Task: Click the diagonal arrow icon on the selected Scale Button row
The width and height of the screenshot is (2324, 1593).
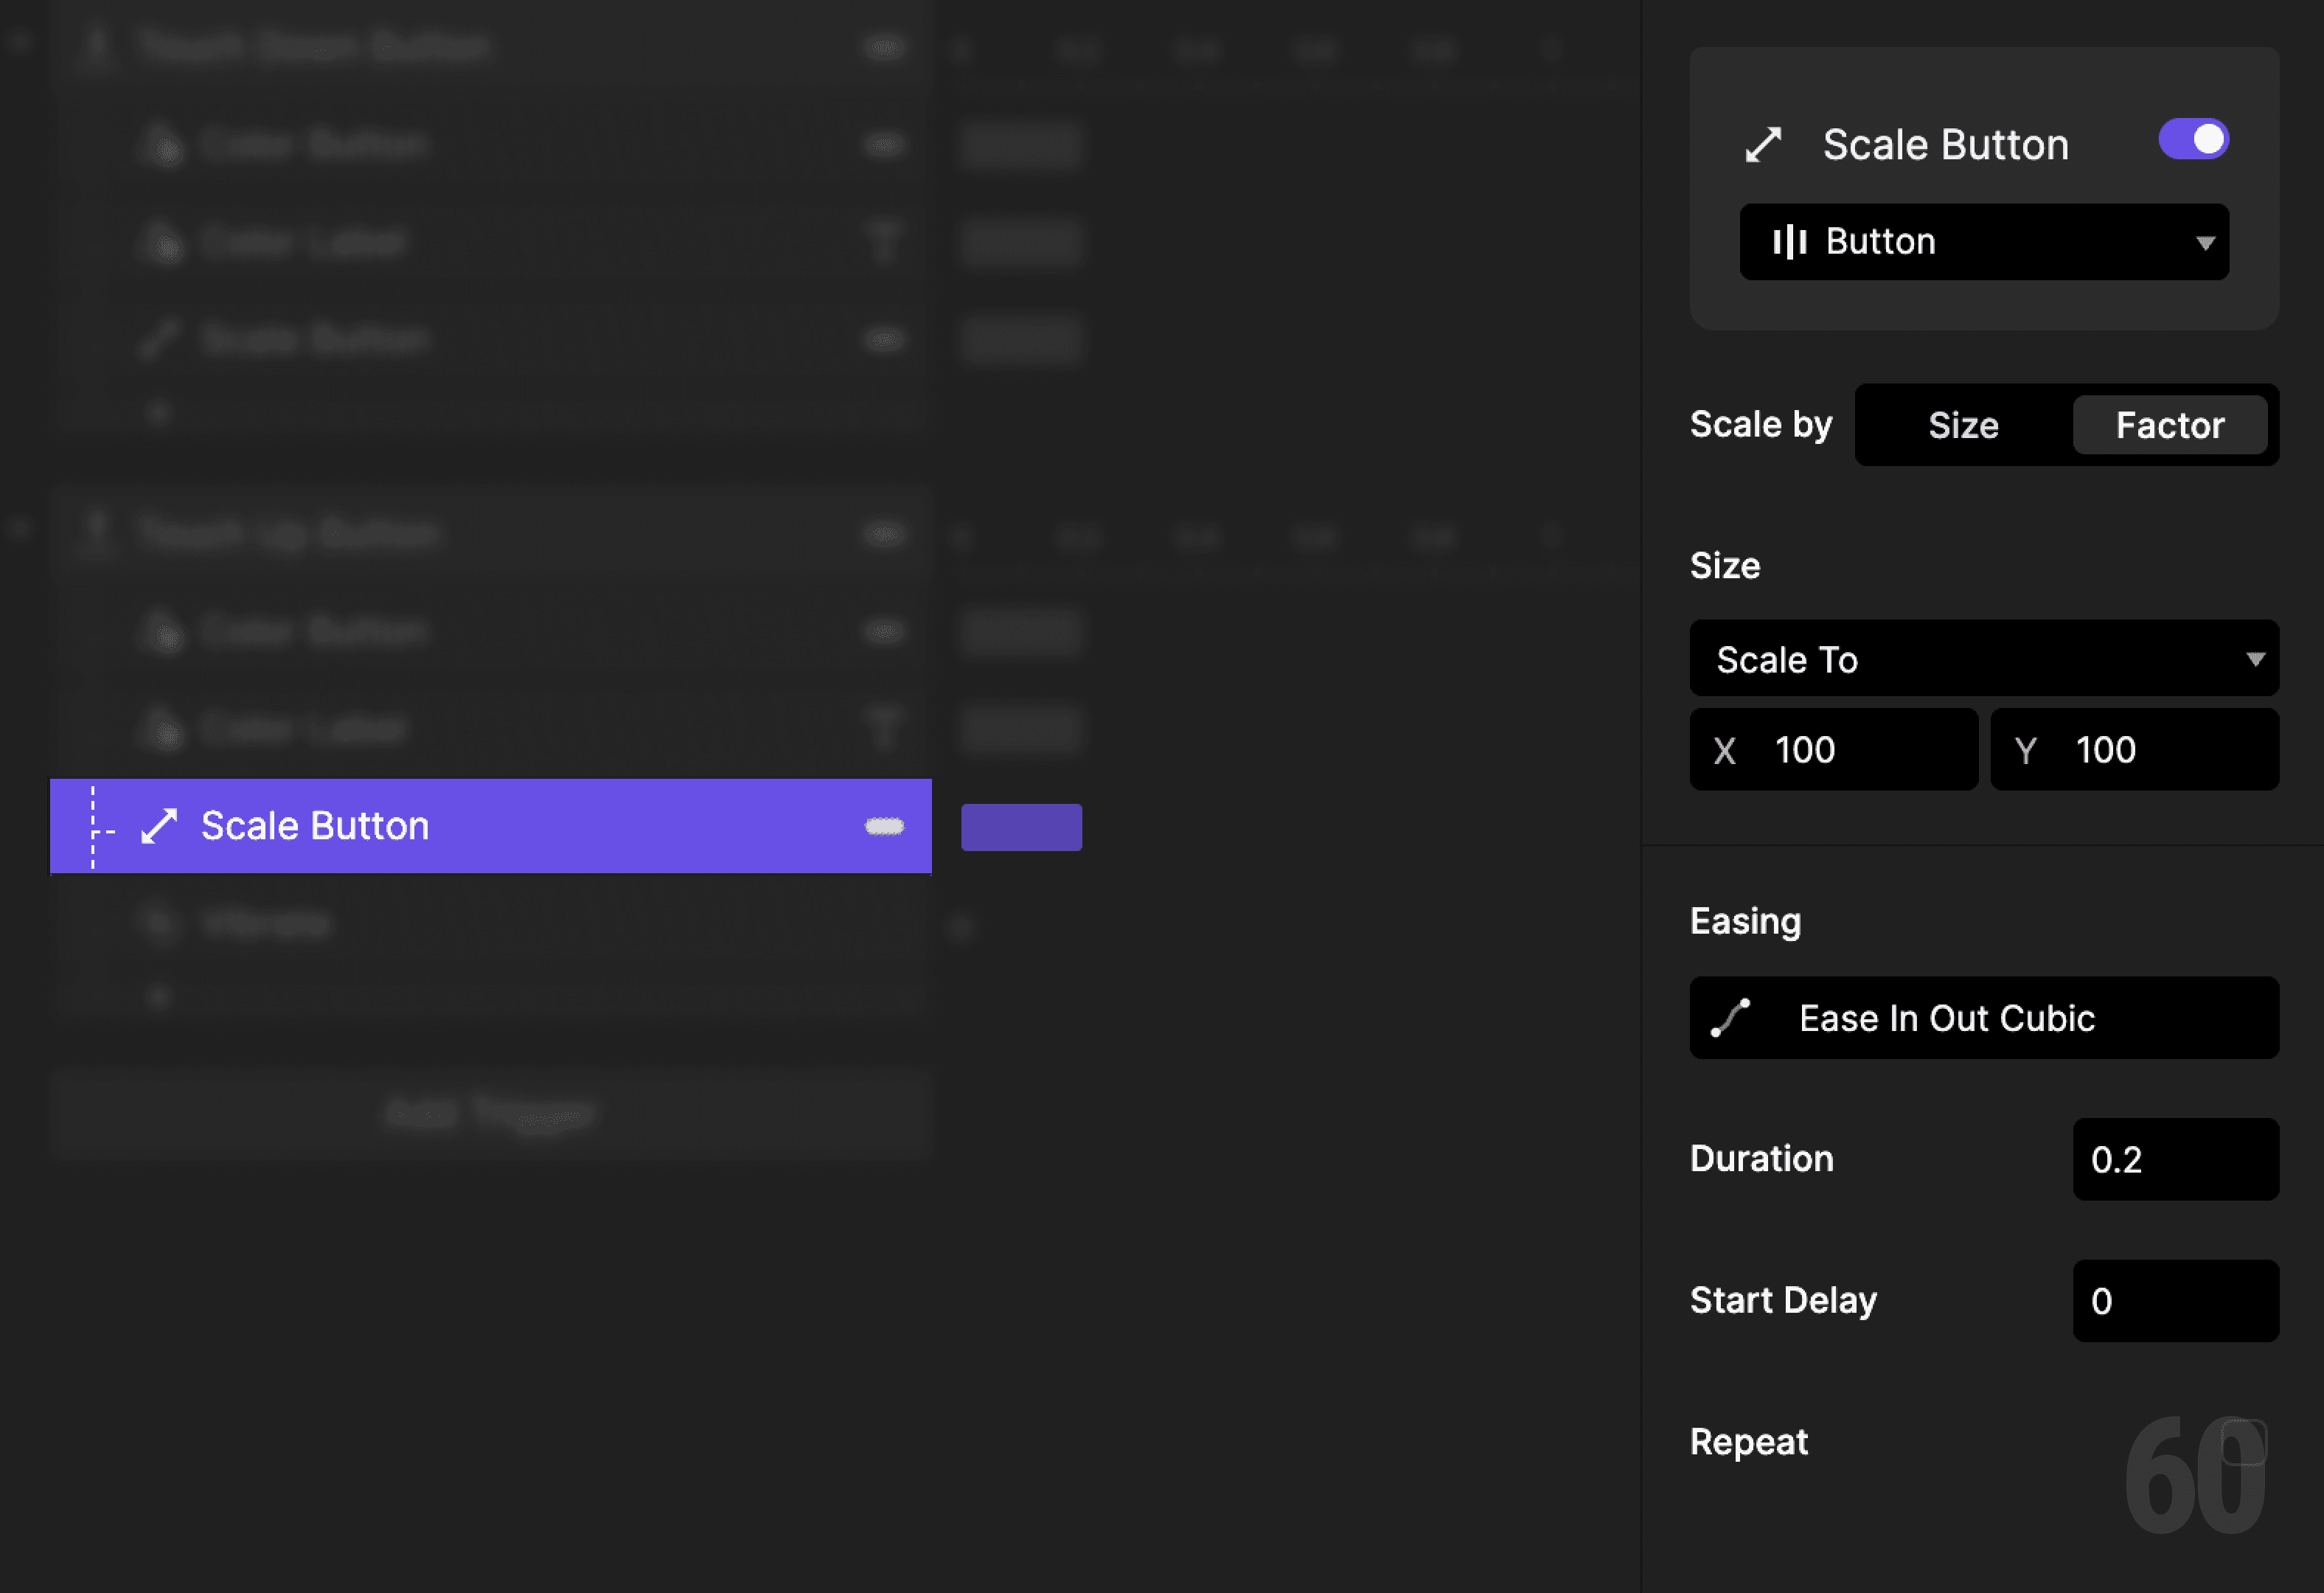Action: (158, 826)
